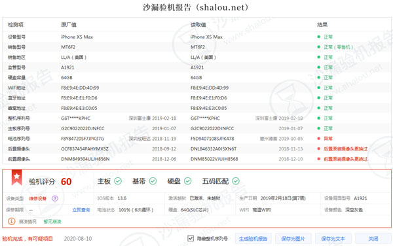Click the 验机完成, 有可疑项目 status message
The image size is (393, 246).
(28, 239)
